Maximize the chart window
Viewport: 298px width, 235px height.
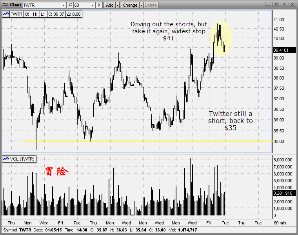click(277, 5)
